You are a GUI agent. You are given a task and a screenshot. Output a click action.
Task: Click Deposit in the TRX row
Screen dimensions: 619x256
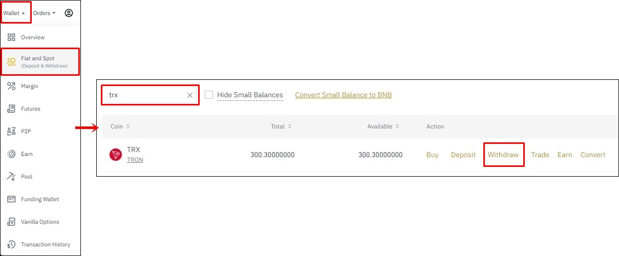tap(463, 155)
